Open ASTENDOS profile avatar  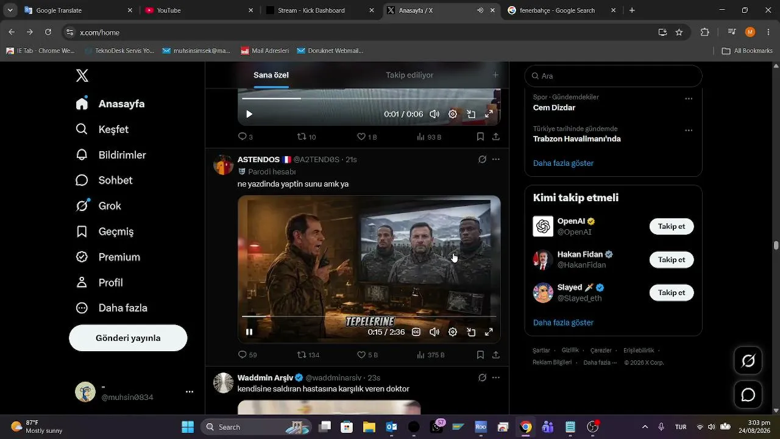click(223, 165)
